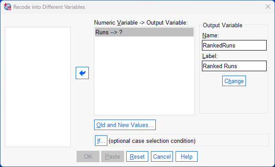The height and width of the screenshot is (167, 275).
Task: Close the Recode into Different Variables dialog
Action: pos(268,7)
